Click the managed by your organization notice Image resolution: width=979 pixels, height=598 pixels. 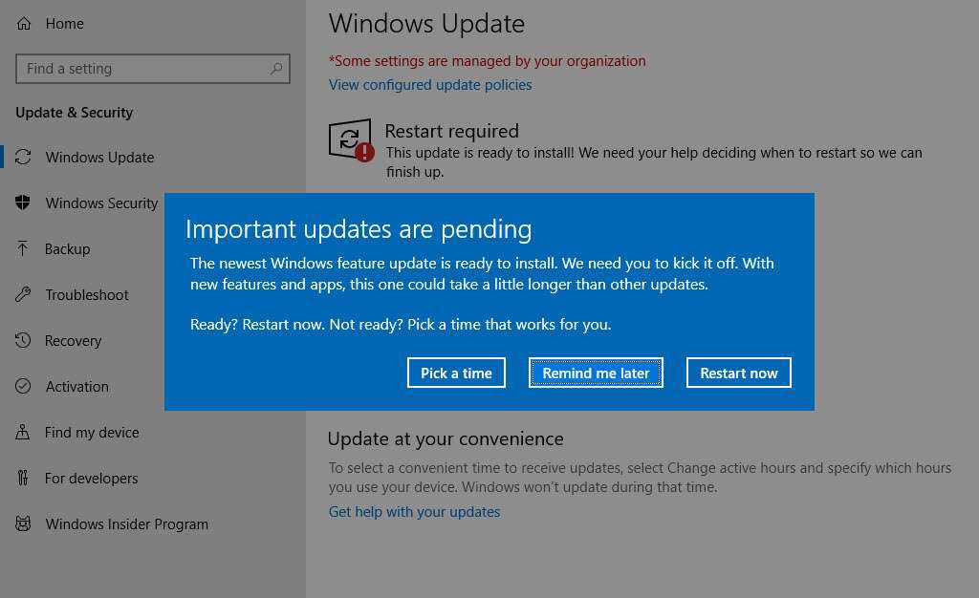(488, 61)
